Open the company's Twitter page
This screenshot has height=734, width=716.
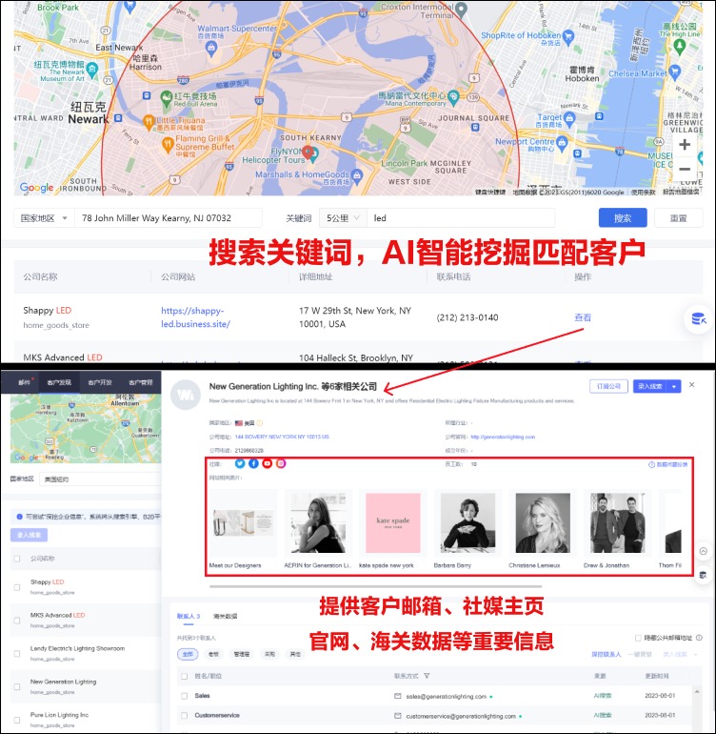click(240, 463)
